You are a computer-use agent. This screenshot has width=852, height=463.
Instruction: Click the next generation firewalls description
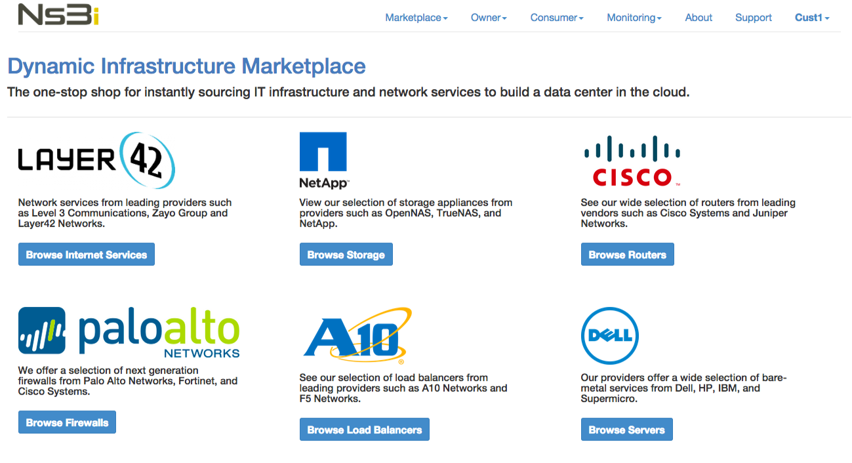tap(128, 381)
